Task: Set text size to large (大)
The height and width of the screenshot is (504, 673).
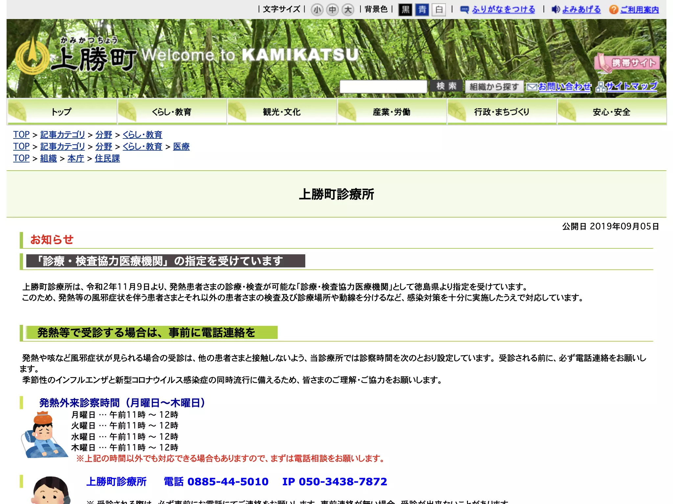Action: point(348,10)
